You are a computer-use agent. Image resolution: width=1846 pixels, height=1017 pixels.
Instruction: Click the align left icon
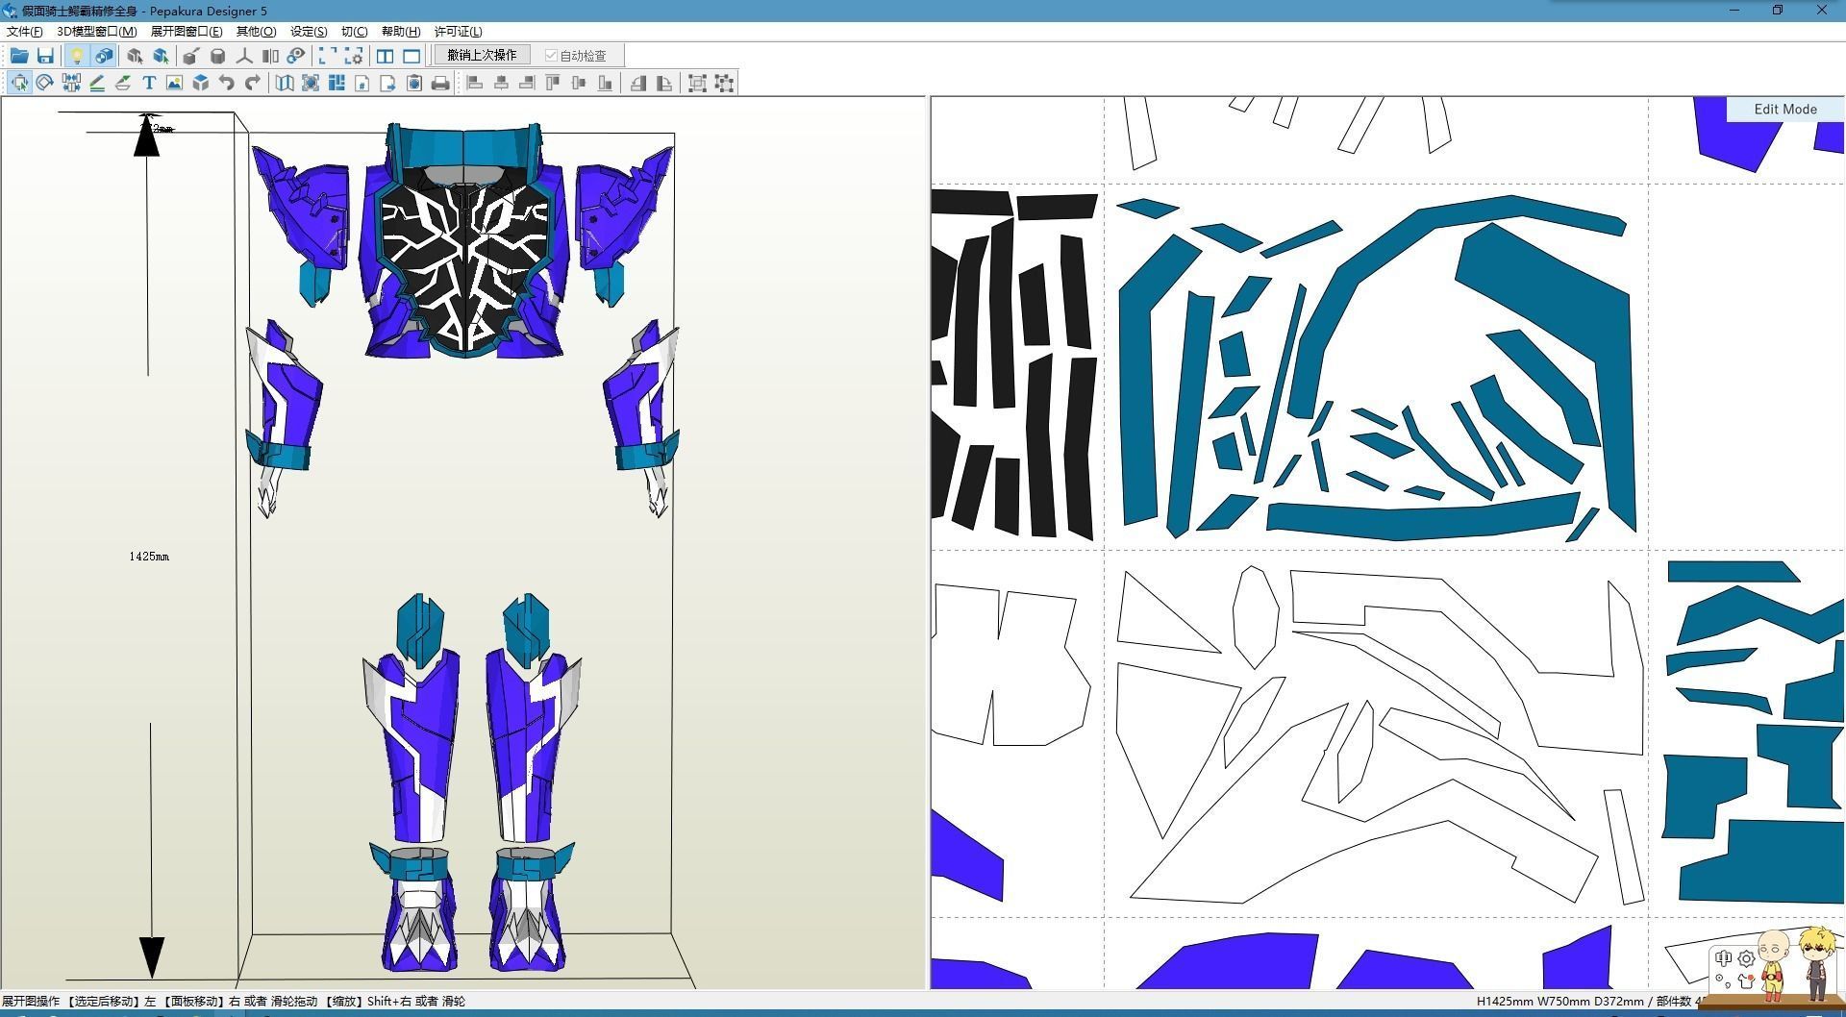click(475, 83)
